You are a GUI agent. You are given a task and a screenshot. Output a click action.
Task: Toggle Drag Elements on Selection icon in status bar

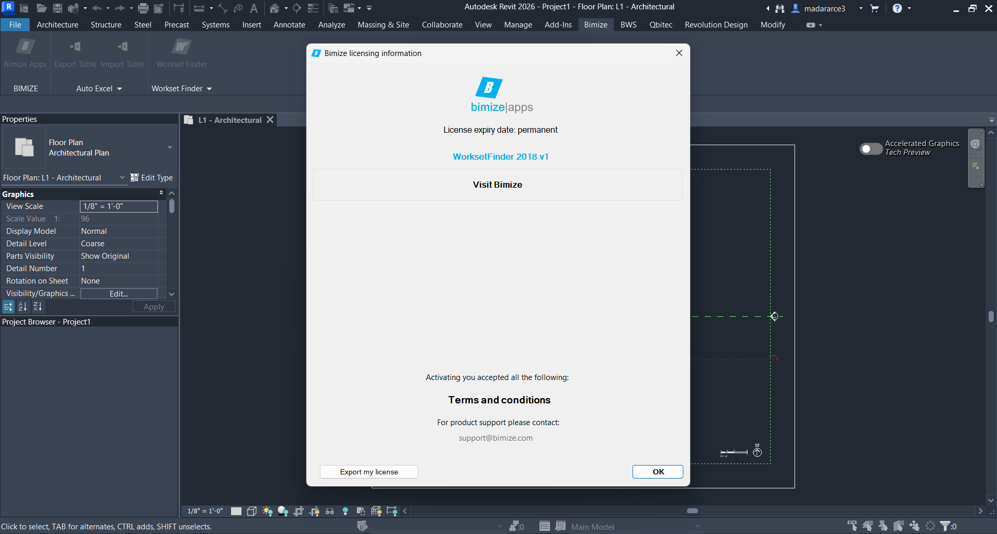pos(914,526)
